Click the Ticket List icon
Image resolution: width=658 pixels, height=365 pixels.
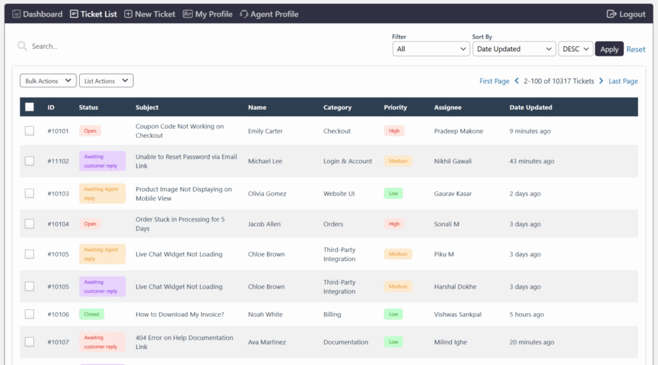pyautogui.click(x=75, y=14)
